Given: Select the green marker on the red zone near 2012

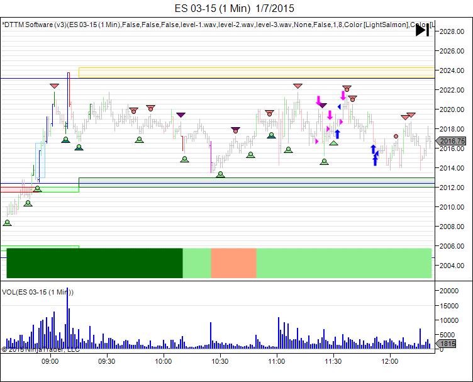Looking at the screenshot, I should pyautogui.click(x=37, y=189).
